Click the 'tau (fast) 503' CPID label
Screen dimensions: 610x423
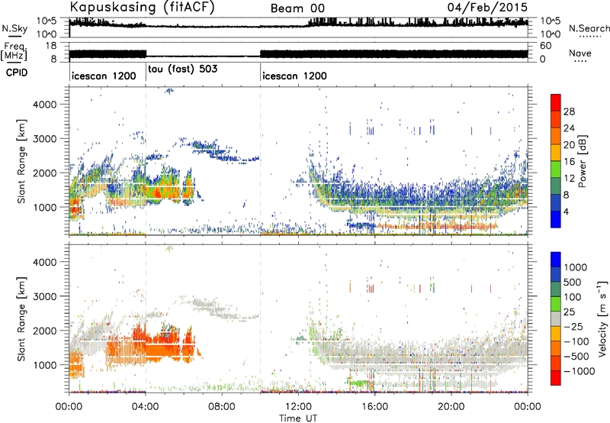[x=182, y=69]
